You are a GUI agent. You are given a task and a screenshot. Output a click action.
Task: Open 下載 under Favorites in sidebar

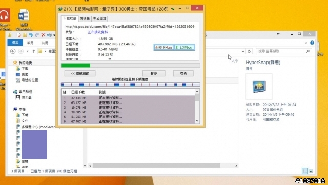22,69
